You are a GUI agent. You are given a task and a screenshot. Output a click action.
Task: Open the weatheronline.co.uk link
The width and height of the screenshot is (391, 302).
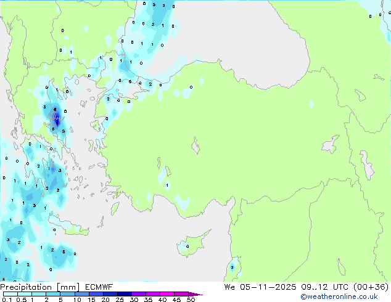339,296
